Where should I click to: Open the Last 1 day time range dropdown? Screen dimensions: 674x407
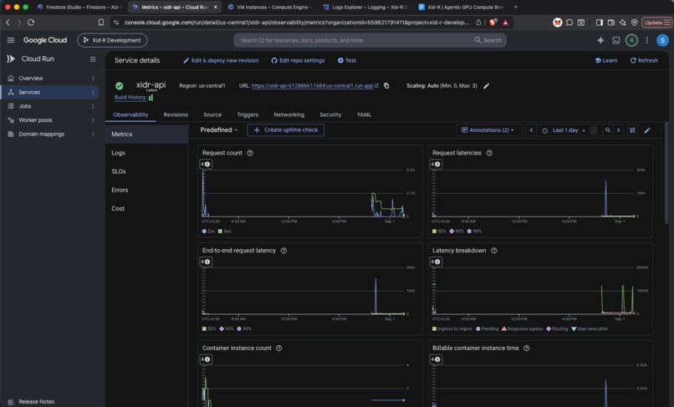pos(564,130)
